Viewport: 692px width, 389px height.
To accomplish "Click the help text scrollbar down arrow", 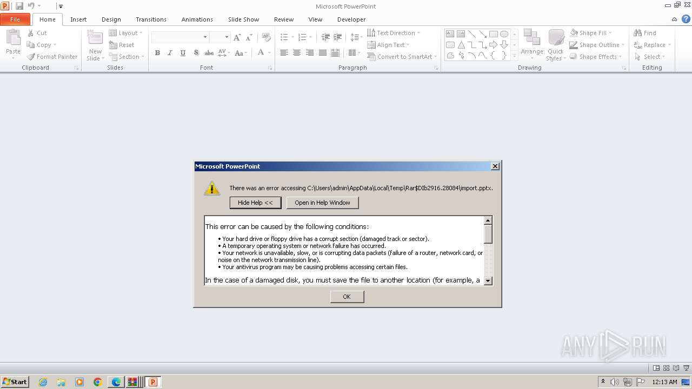I will (x=488, y=281).
